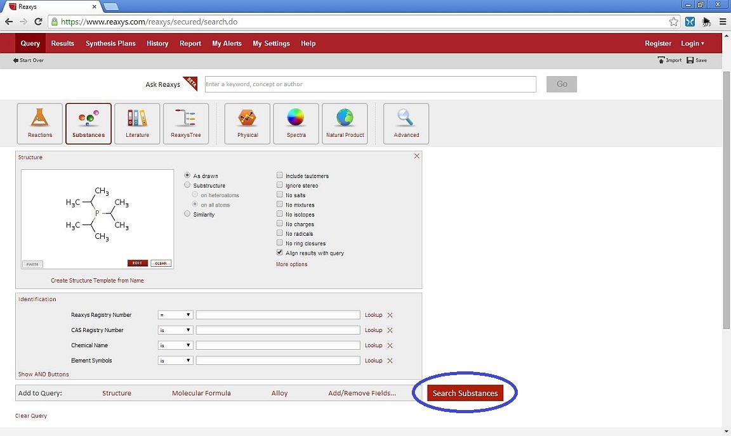The width and height of the screenshot is (731, 436).
Task: Open the Physical properties search
Action: (247, 124)
